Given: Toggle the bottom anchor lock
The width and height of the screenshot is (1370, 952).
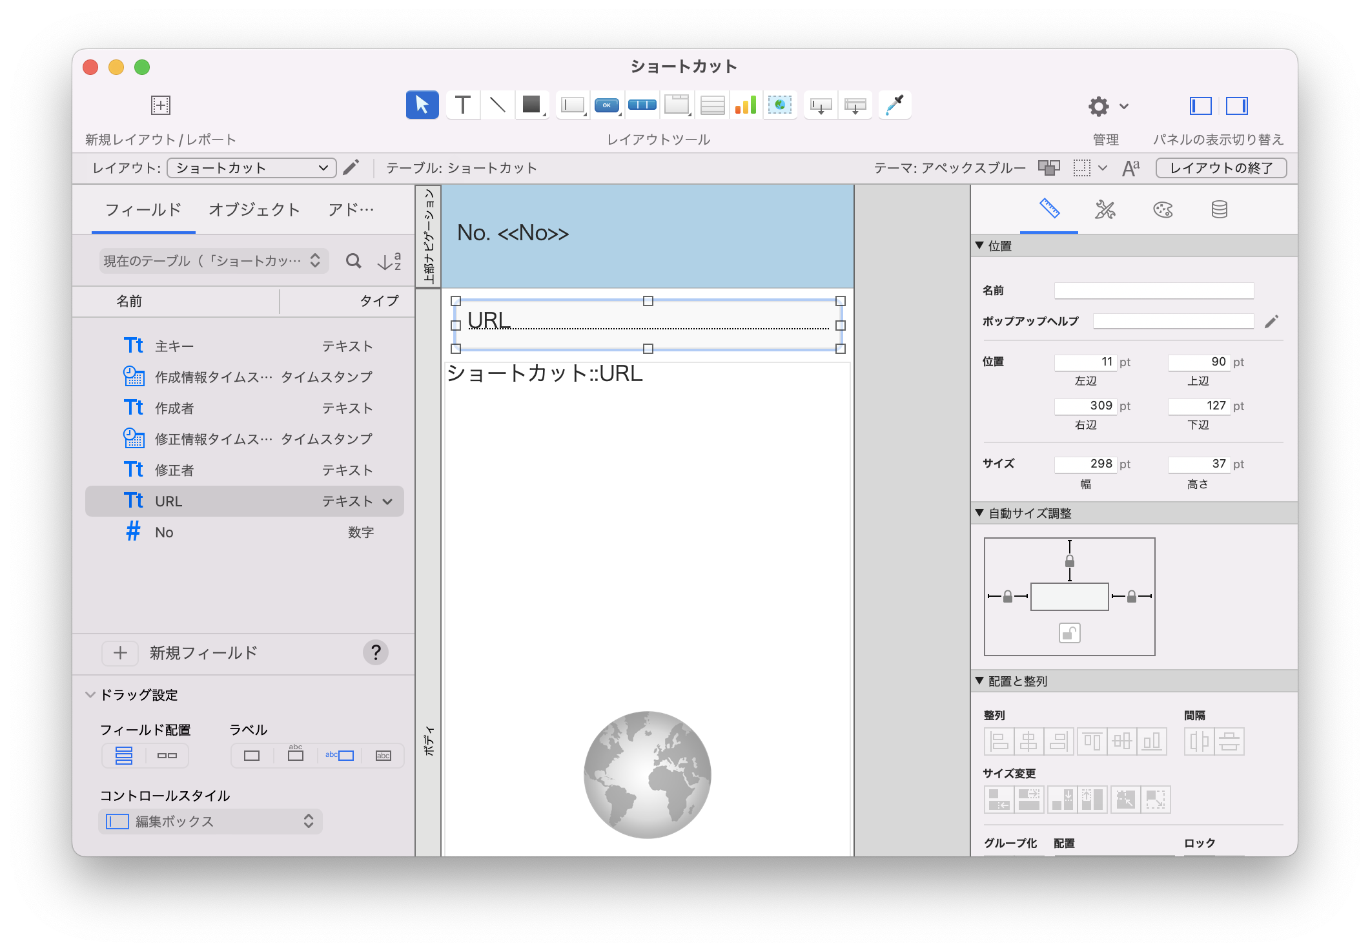Looking at the screenshot, I should tap(1070, 633).
